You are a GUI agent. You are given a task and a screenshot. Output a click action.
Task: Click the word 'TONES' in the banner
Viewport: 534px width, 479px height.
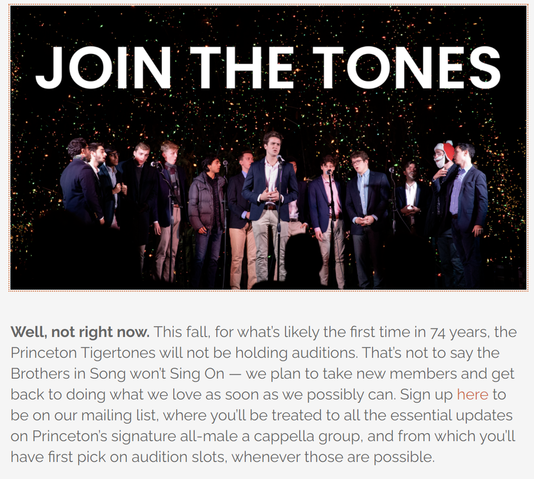(406, 68)
